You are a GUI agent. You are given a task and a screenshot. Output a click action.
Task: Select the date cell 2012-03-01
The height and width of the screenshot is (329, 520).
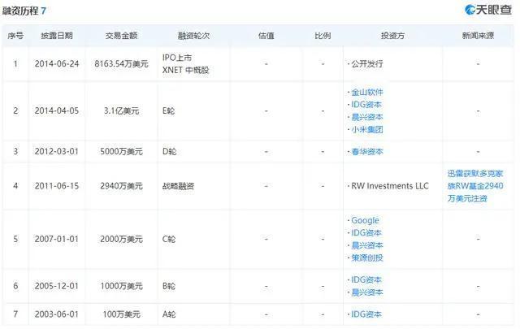[x=57, y=152]
